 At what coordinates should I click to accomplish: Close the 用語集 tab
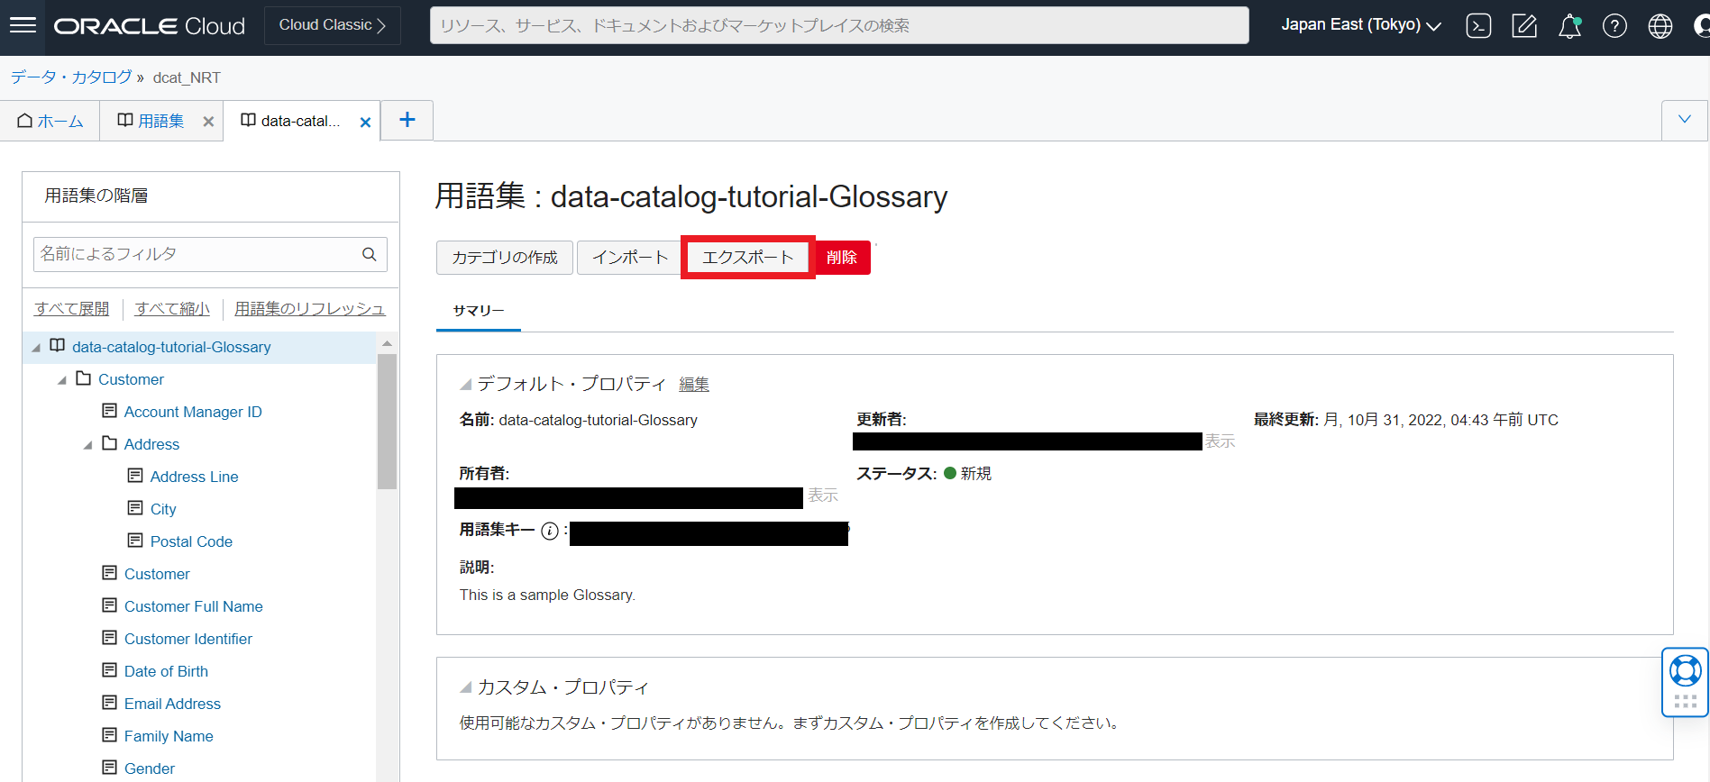click(x=208, y=122)
